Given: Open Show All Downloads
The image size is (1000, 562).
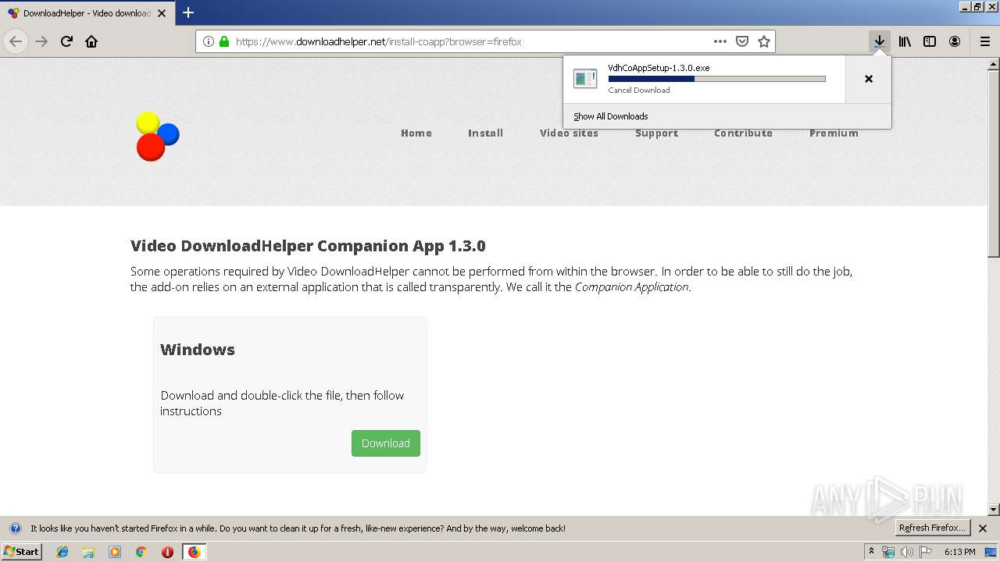Looking at the screenshot, I should 611,116.
